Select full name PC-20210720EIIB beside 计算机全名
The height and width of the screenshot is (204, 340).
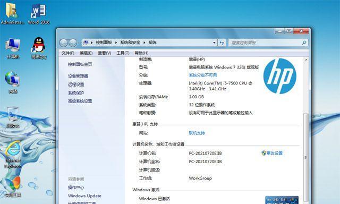point(205,161)
